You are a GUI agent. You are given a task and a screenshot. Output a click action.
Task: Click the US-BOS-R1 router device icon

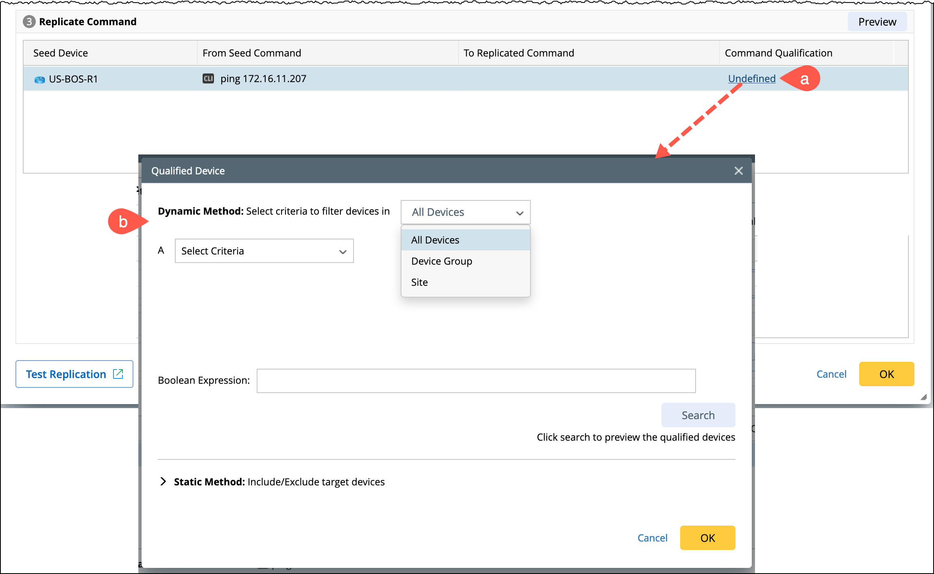click(x=39, y=79)
